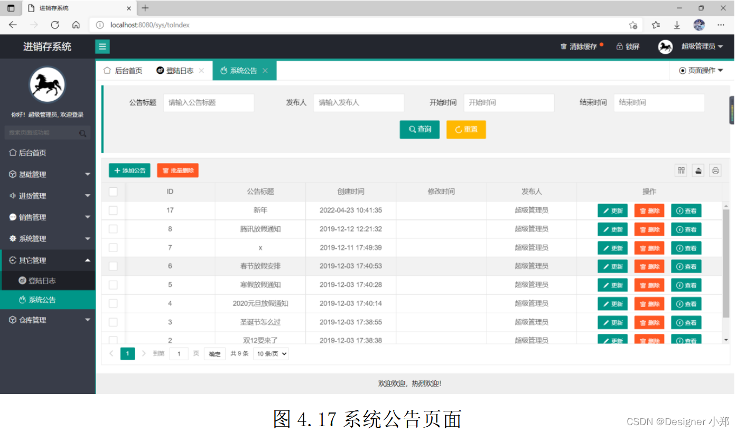Click the clear cache trash icon 清除缓存
Screen dimensions: 737x432
[563, 47]
